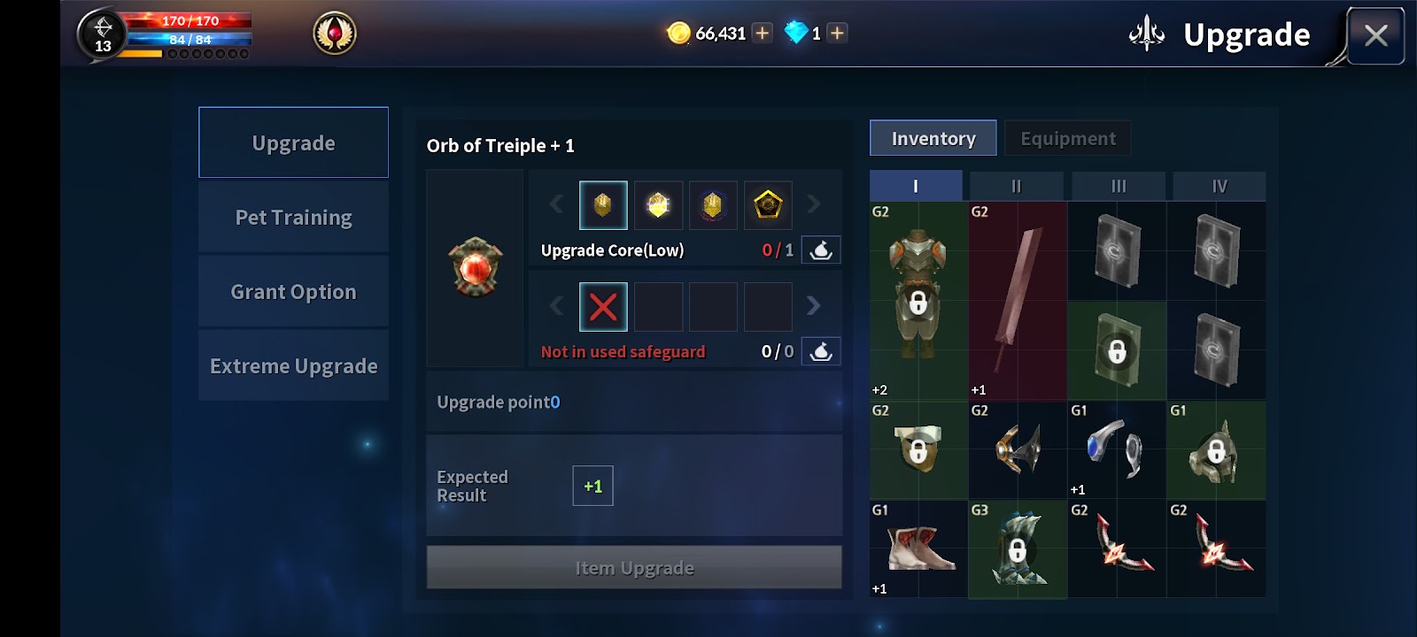Choose the pentagon-shaped gold core icon
The image size is (1417, 637).
[x=768, y=205]
